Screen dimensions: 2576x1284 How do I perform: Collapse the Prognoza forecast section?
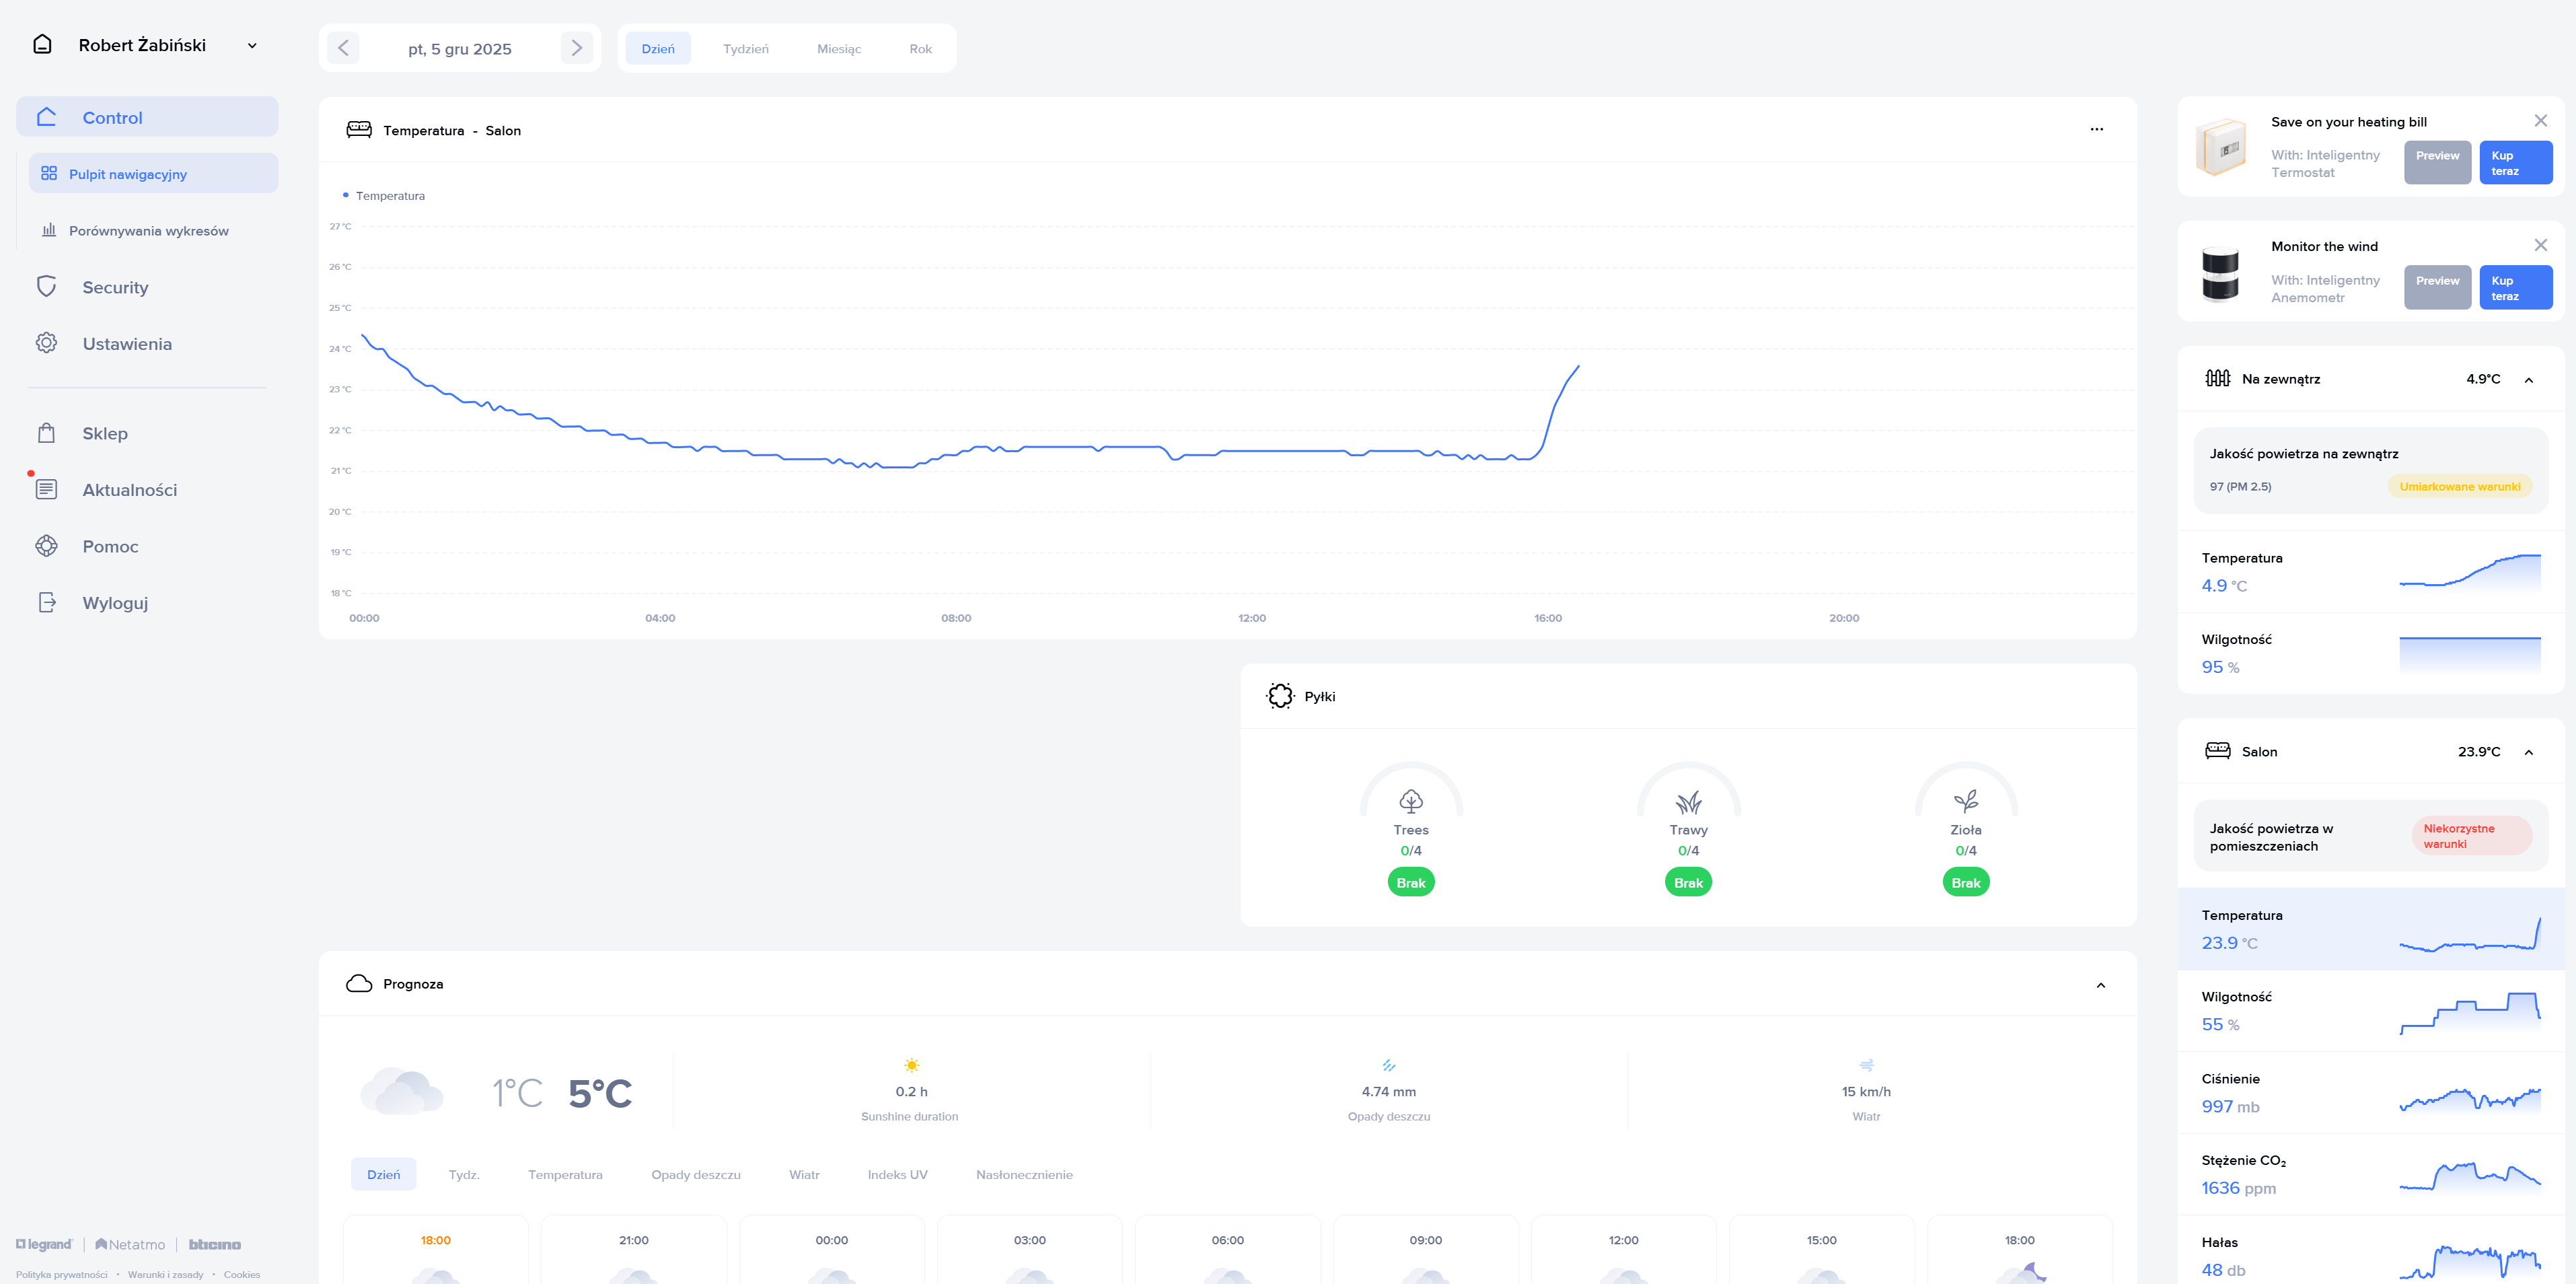click(2100, 985)
